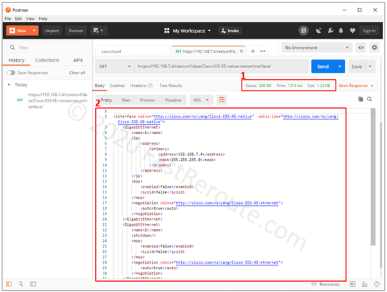The height and width of the screenshot is (292, 387).
Task: Switch to the History tab
Action: 16,60
